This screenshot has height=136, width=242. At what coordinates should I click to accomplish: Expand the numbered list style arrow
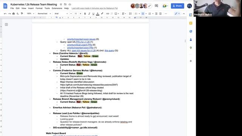153,14
